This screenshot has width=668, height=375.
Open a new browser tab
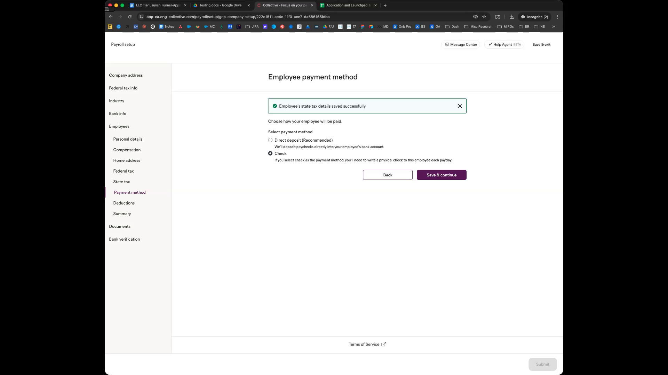click(x=385, y=5)
